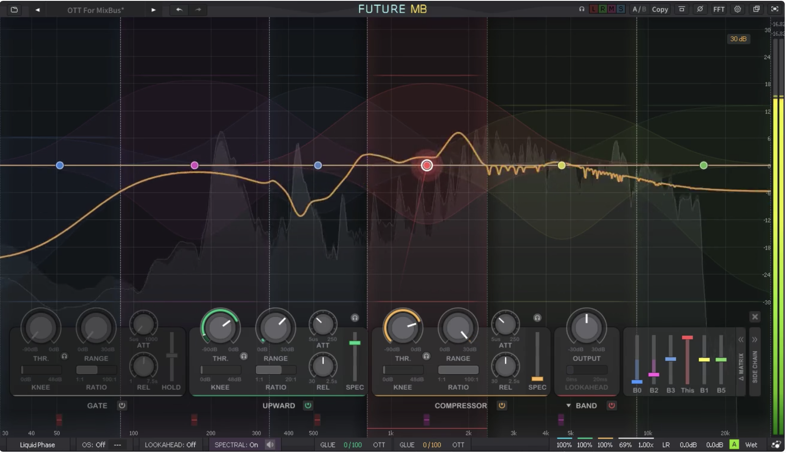Open the Liquid Phase mode menu

(x=38, y=445)
